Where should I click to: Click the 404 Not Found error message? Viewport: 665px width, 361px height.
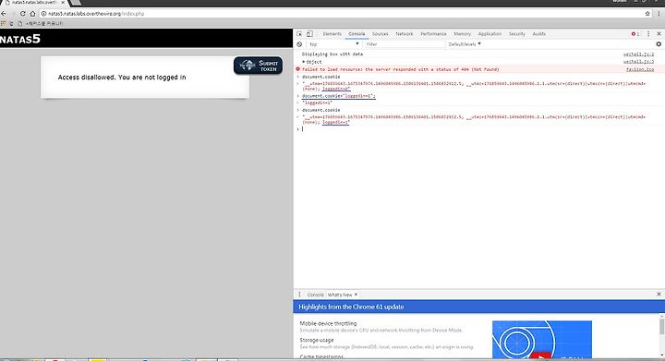pyautogui.click(x=400, y=69)
